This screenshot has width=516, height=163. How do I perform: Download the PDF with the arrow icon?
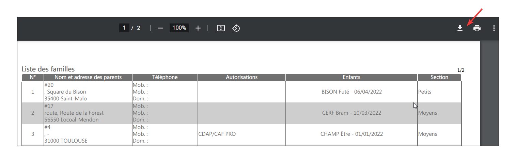coord(460,28)
